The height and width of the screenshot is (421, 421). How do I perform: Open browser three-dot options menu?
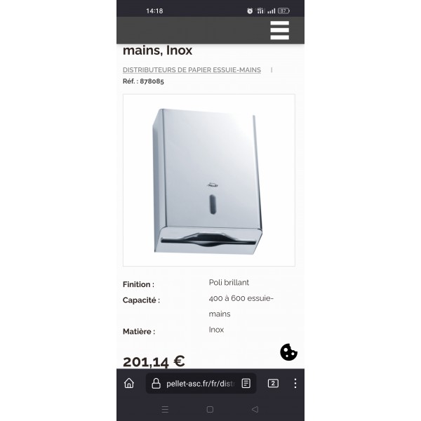(295, 383)
